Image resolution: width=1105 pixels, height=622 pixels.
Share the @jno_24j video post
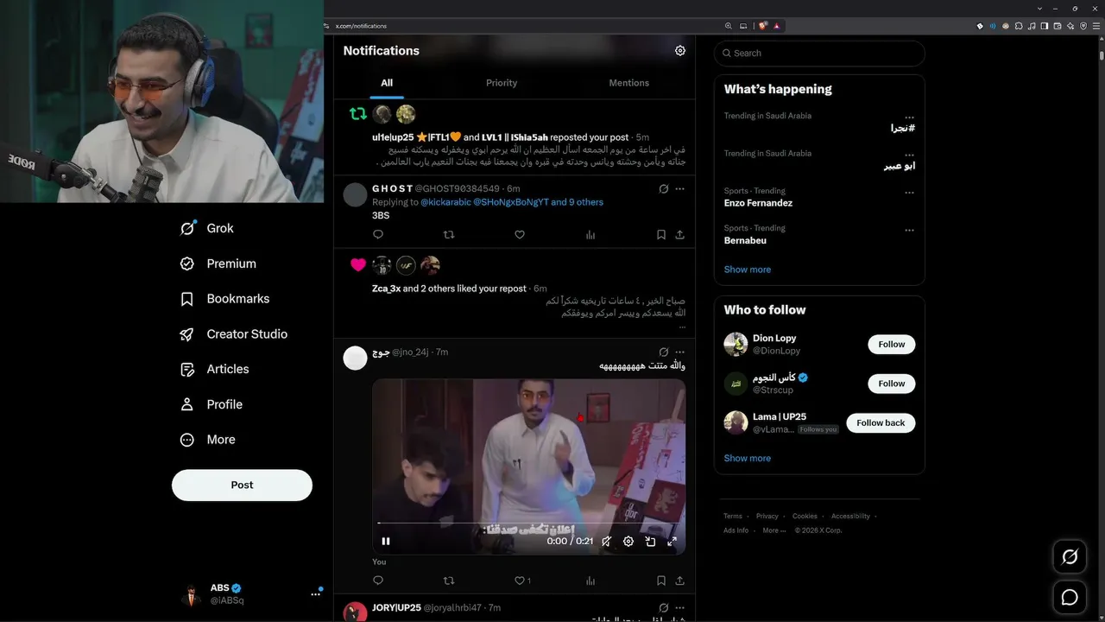(680, 581)
